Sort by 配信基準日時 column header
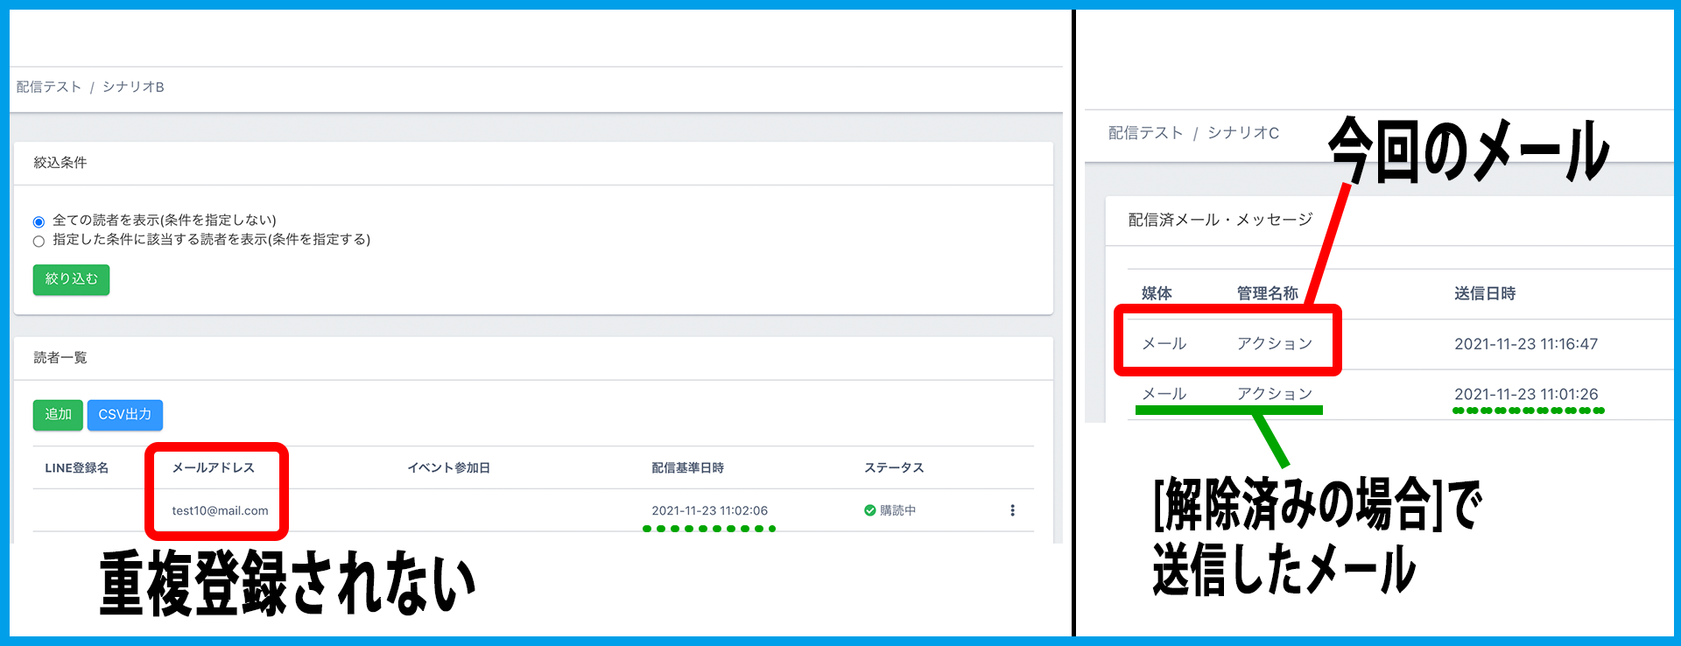The image size is (1681, 646). click(687, 468)
